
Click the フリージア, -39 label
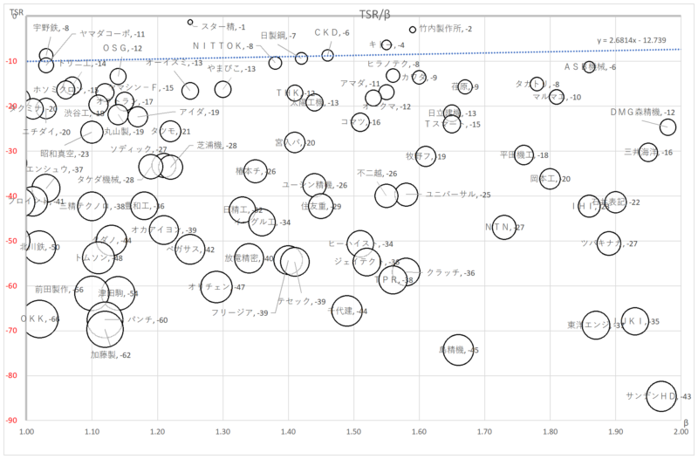point(239,313)
